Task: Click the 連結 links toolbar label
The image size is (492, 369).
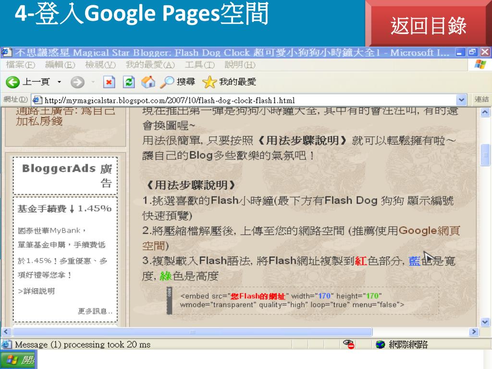Action: (481, 99)
